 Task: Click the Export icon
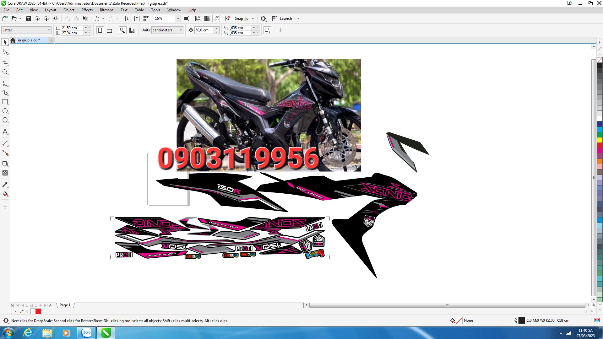(137, 19)
